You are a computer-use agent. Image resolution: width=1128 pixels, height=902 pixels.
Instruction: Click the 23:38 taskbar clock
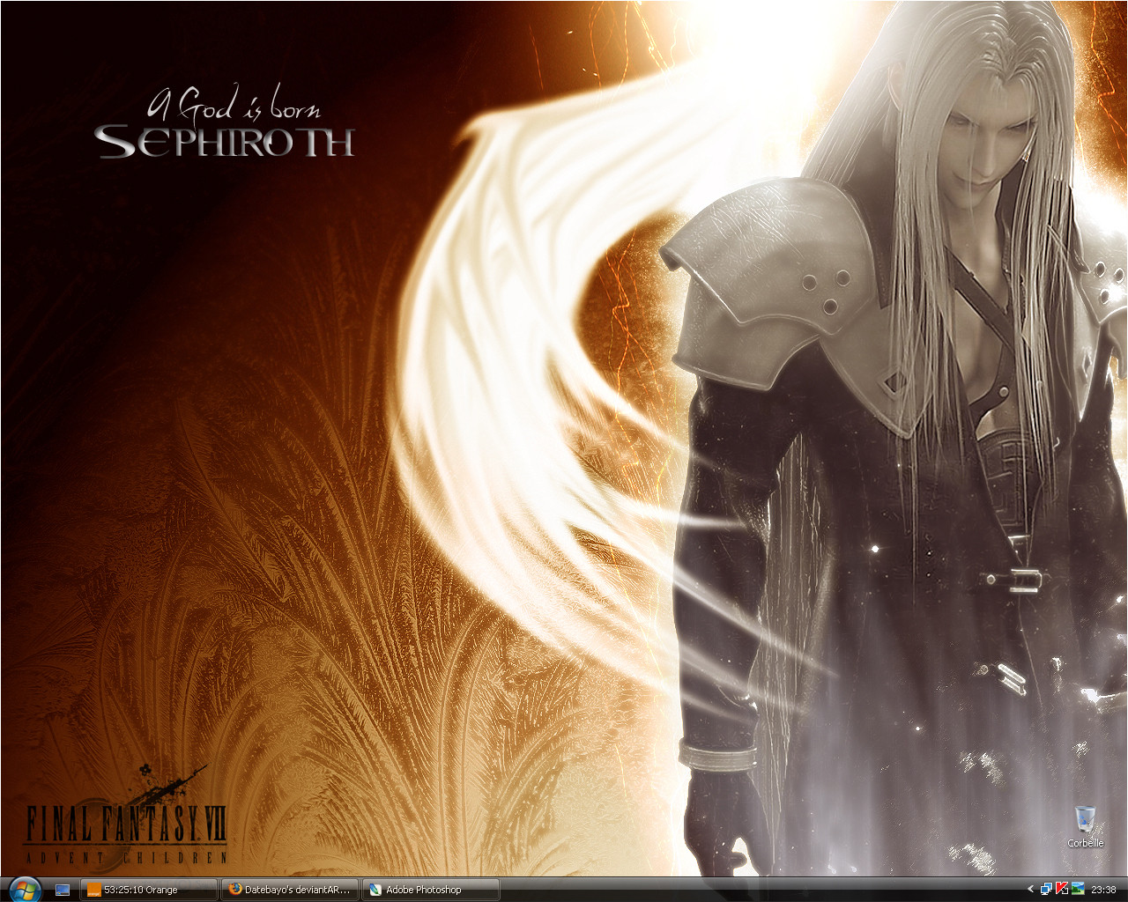pos(1103,890)
